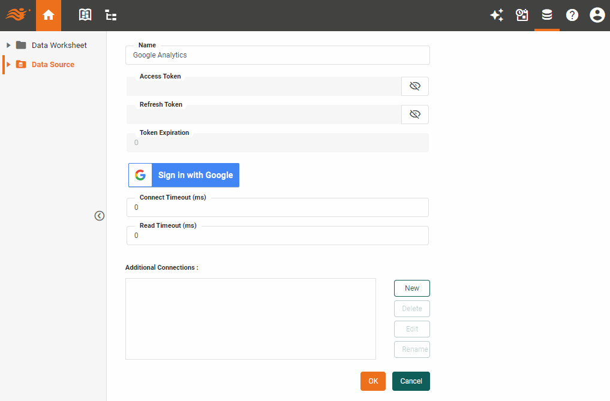Image resolution: width=610 pixels, height=401 pixels.
Task: Reveal the Access Token value
Action: pos(414,86)
